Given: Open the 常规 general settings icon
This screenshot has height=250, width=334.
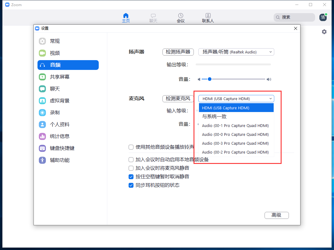Looking at the screenshot, I should coord(42,41).
